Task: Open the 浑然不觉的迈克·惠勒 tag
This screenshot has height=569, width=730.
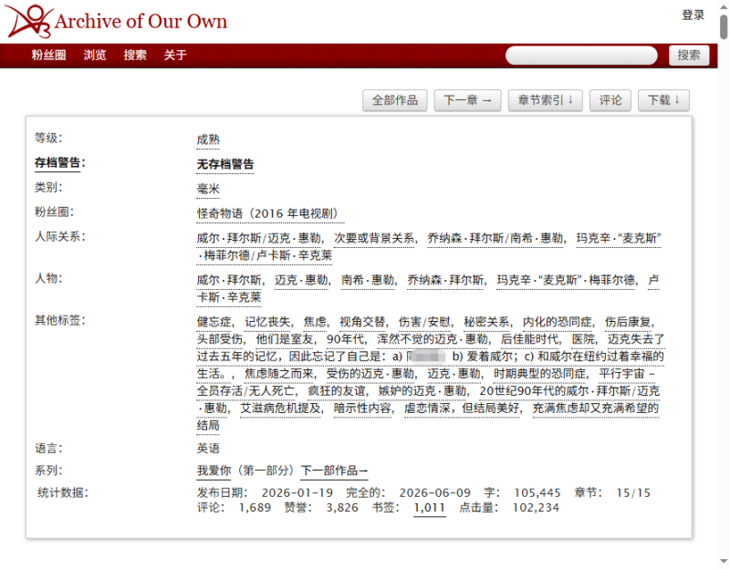Action: (x=432, y=339)
